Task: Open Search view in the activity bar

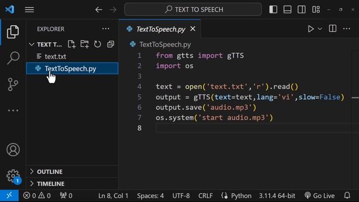Action: coord(13,58)
